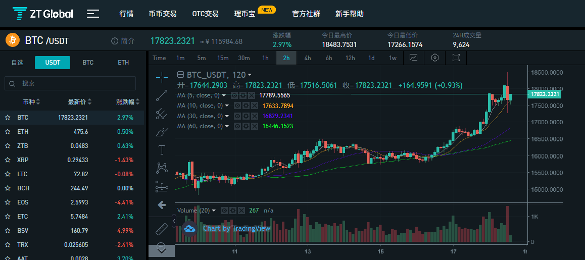This screenshot has height=260, width=585.
Task: Hide the MA 30 indicator
Action: (x=236, y=116)
